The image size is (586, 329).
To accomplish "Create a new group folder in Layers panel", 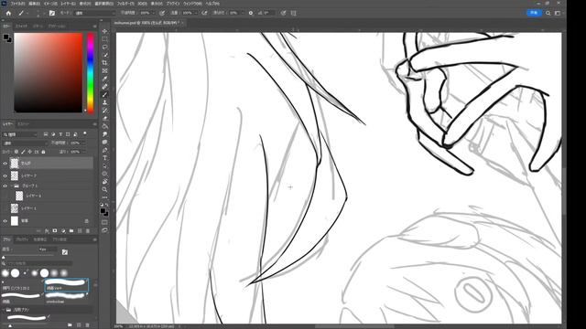I will 71,231.
